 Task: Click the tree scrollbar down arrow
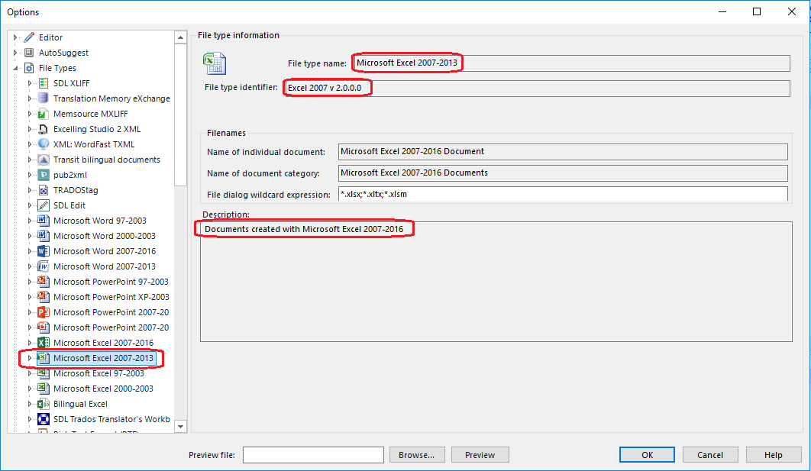coord(180,427)
